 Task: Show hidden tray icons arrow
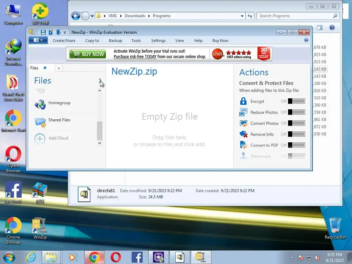click(292, 257)
